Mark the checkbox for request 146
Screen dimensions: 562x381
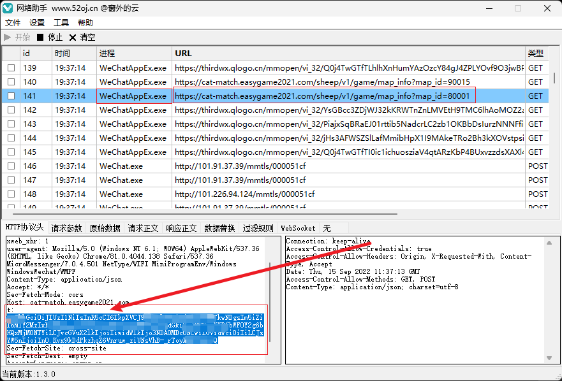(x=11, y=166)
